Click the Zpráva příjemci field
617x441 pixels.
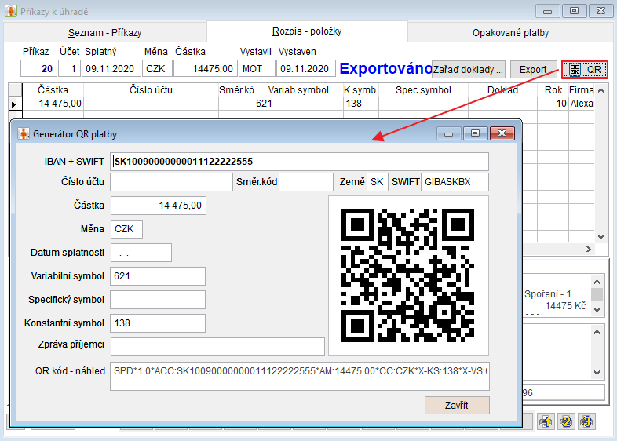pyautogui.click(x=217, y=347)
